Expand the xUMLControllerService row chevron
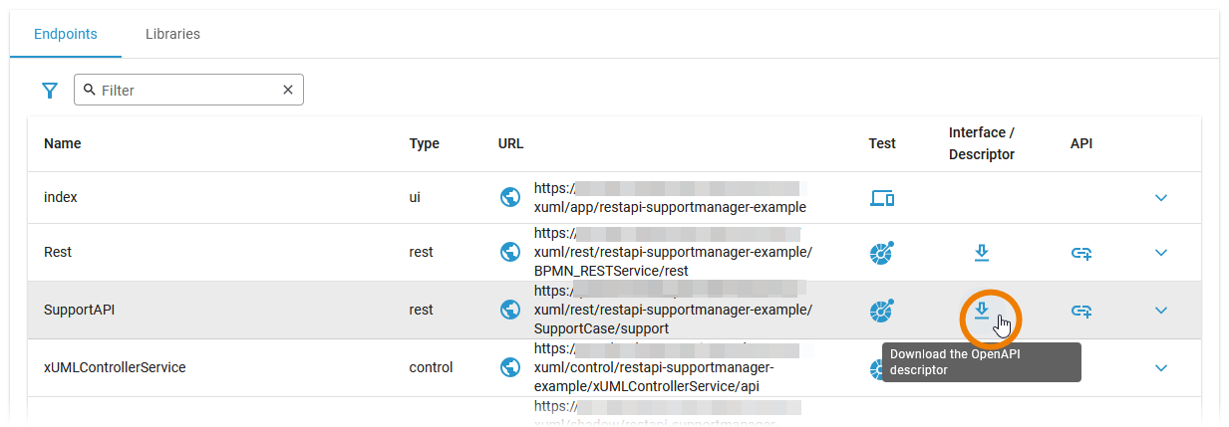Image resolution: width=1229 pixels, height=427 pixels. pyautogui.click(x=1160, y=368)
